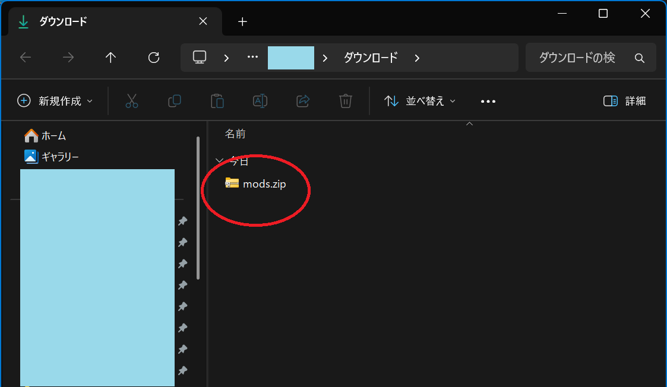Click the download arrow tab icon
This screenshot has height=387, width=667.
pos(23,22)
